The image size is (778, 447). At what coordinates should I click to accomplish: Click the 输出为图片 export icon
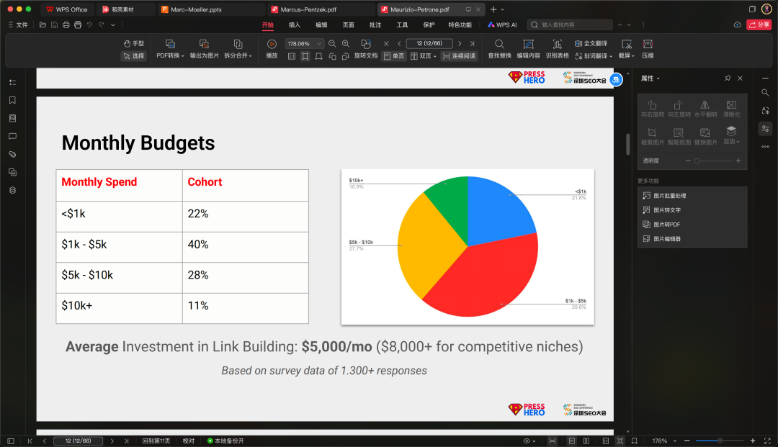click(204, 44)
